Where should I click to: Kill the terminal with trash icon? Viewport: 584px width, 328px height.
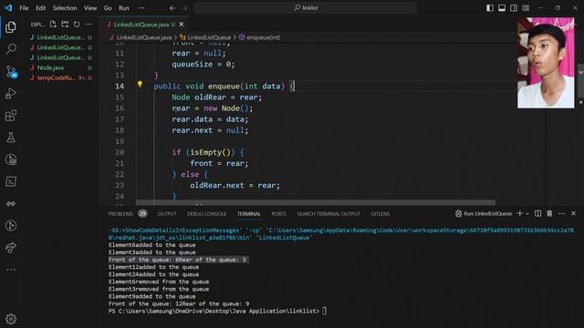549,213
